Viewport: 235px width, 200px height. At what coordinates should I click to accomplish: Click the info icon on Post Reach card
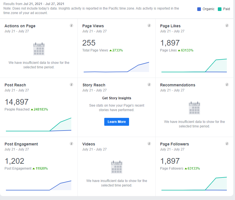[x=71, y=84]
